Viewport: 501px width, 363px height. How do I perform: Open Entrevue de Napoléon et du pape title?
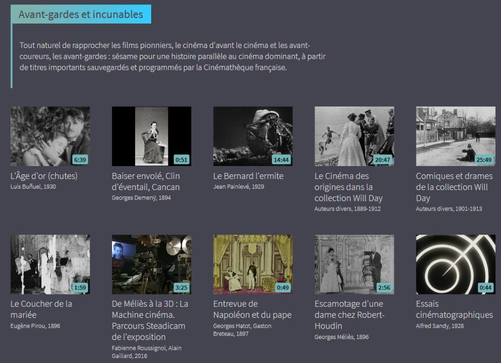[x=252, y=309]
